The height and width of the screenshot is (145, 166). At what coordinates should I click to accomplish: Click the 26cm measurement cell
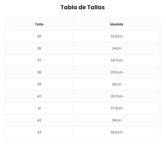point(116,84)
